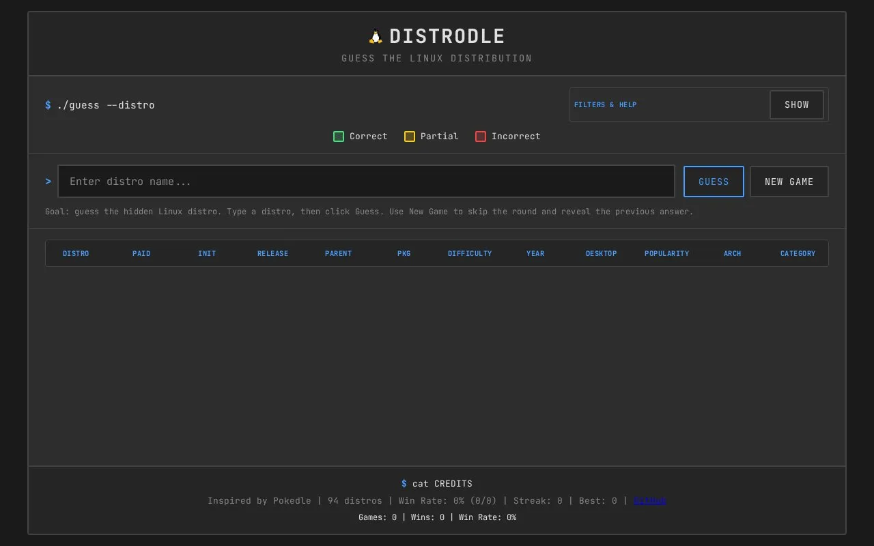The height and width of the screenshot is (546, 874).
Task: Click the DISTRO column header
Action: [x=76, y=254]
